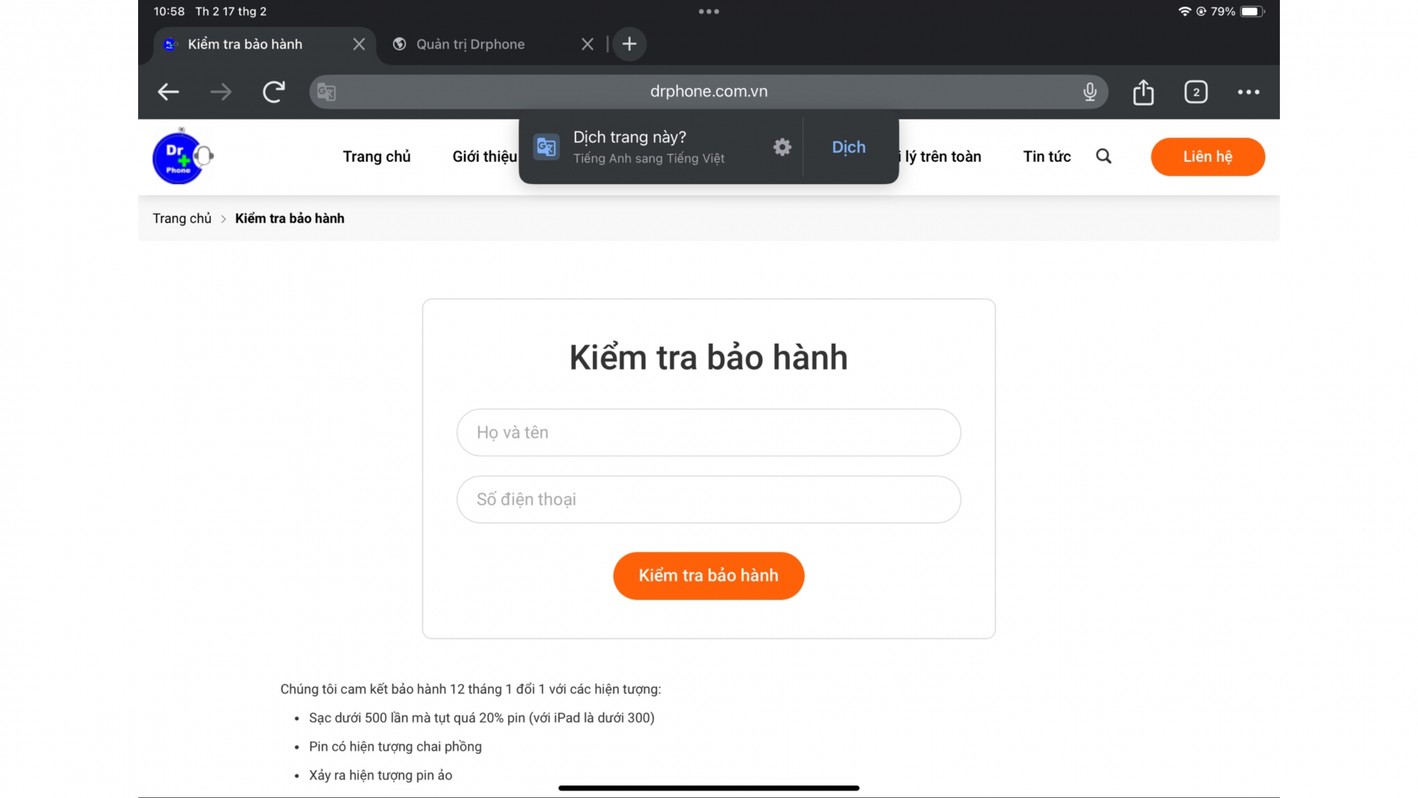The image size is (1418, 798).
Task: Tap translate icon in address bar
Action: pos(326,92)
